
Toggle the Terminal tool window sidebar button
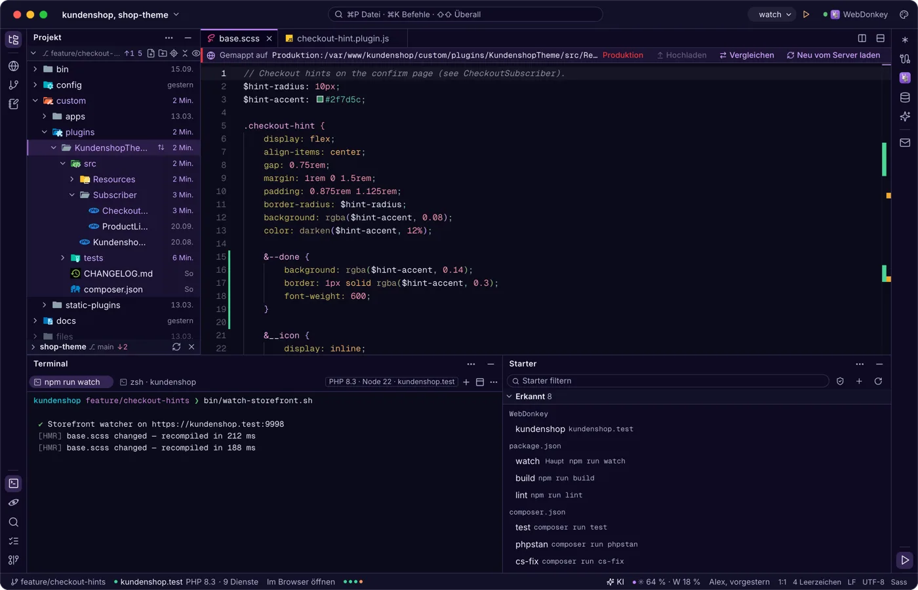[x=14, y=484]
